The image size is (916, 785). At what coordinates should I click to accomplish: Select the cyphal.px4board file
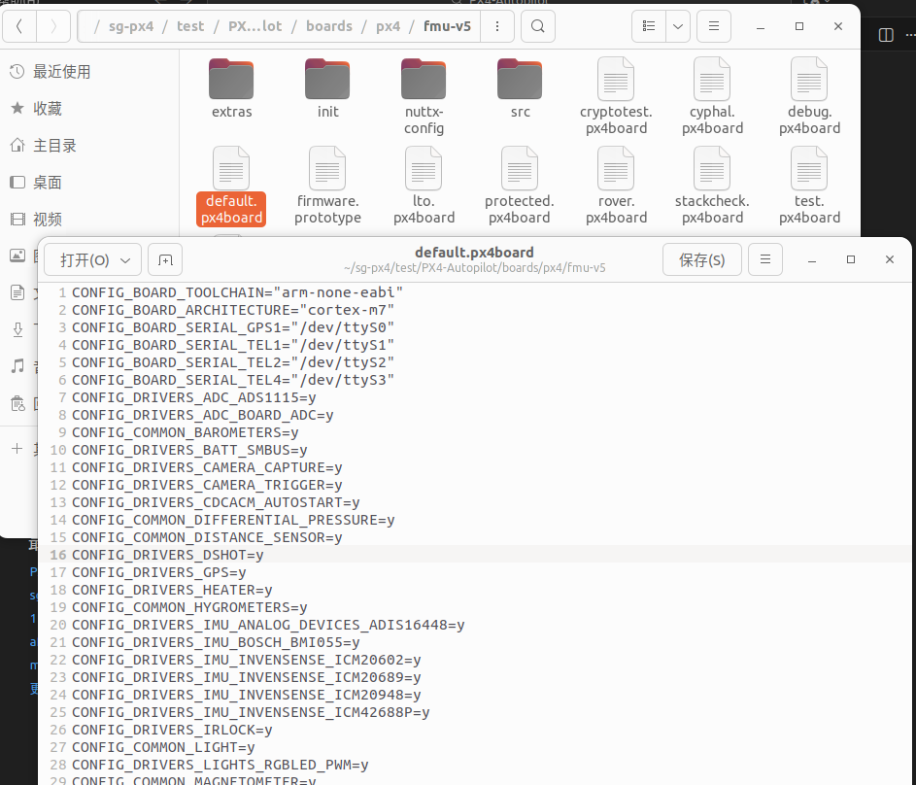(x=712, y=96)
